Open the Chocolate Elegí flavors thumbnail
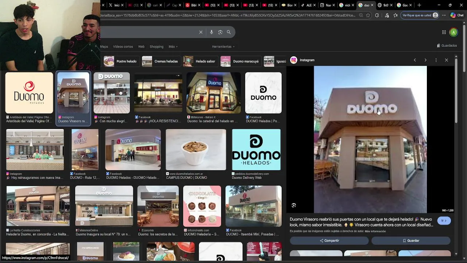This screenshot has height=263, width=467. click(202, 206)
